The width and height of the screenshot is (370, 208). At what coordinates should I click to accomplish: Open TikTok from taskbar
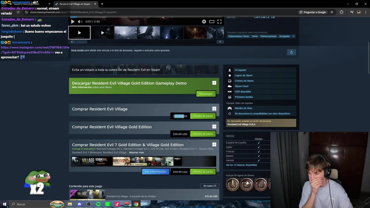coord(117,204)
